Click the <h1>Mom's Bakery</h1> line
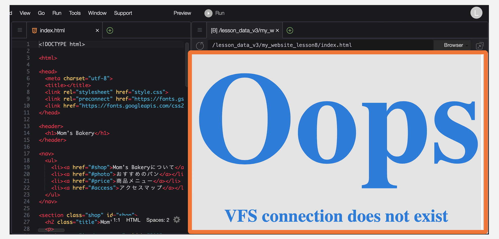The image size is (499, 239). tap(77, 133)
